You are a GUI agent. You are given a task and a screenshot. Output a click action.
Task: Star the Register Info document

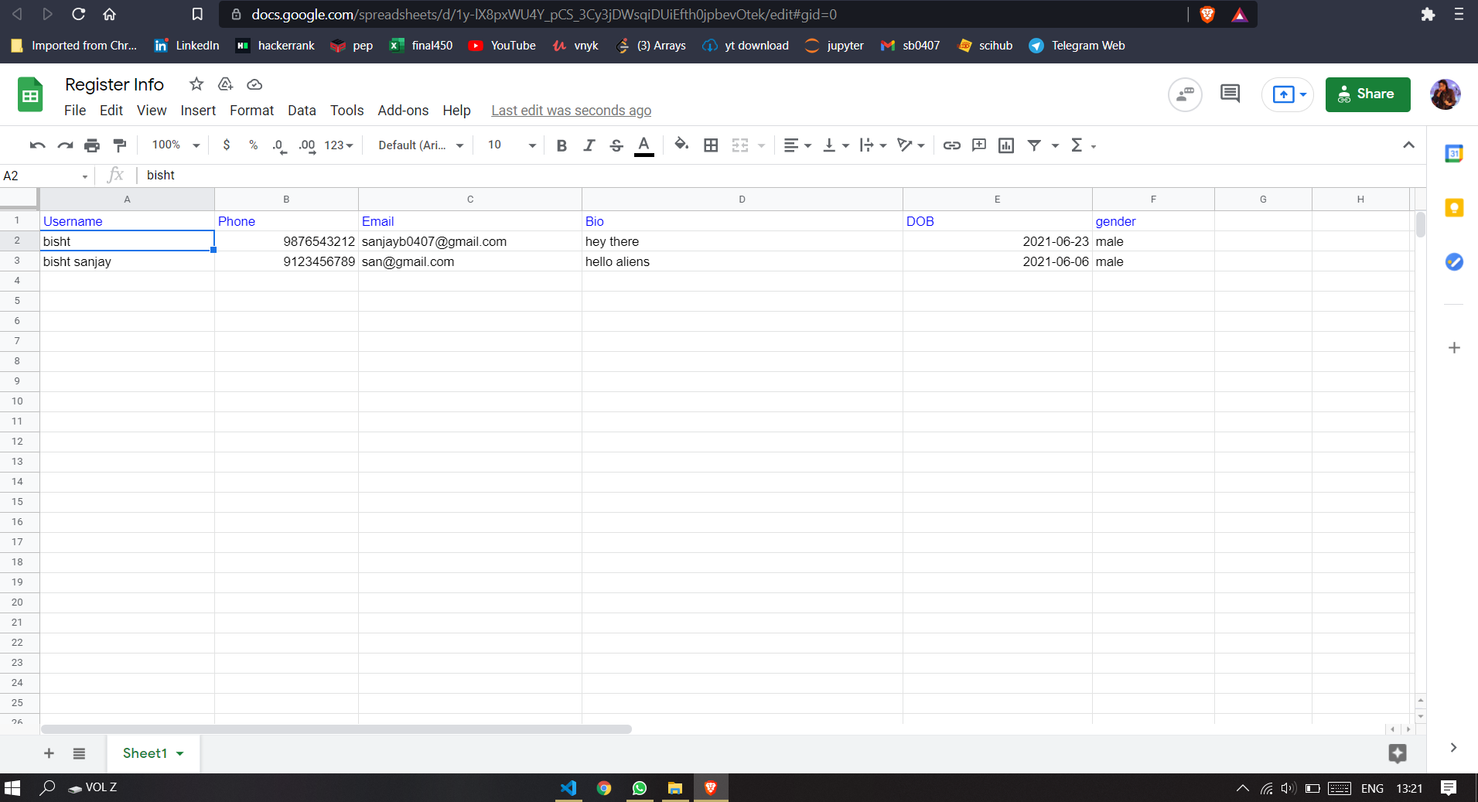coord(196,84)
